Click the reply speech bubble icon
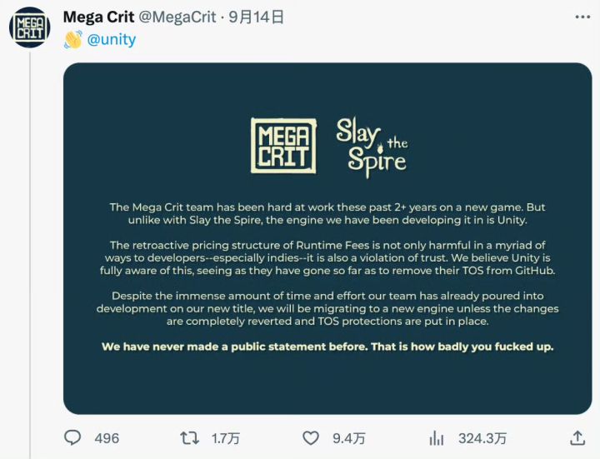Image resolution: width=600 pixels, height=459 pixels. pos(73,437)
